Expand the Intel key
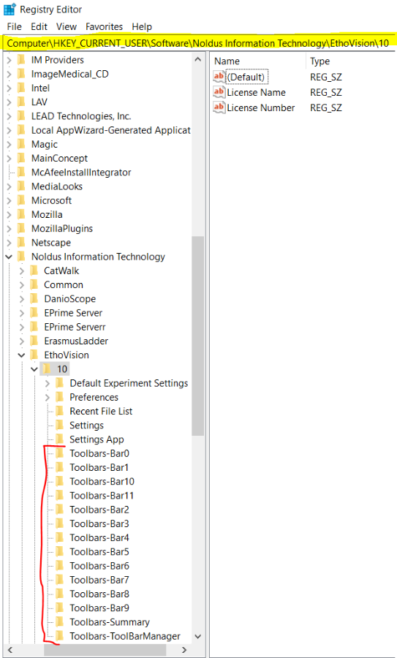The height and width of the screenshot is (658, 397). pyautogui.click(x=10, y=88)
